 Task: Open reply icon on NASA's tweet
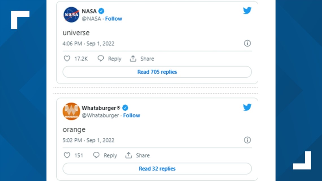[x=101, y=58]
